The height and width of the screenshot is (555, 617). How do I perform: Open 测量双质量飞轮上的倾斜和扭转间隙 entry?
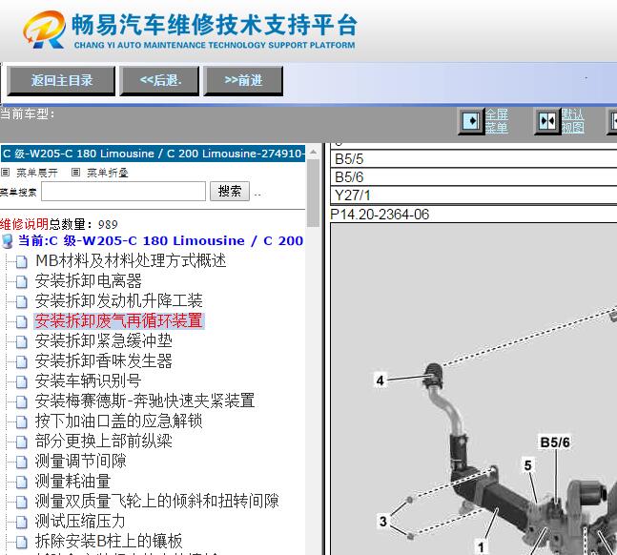[x=157, y=501]
